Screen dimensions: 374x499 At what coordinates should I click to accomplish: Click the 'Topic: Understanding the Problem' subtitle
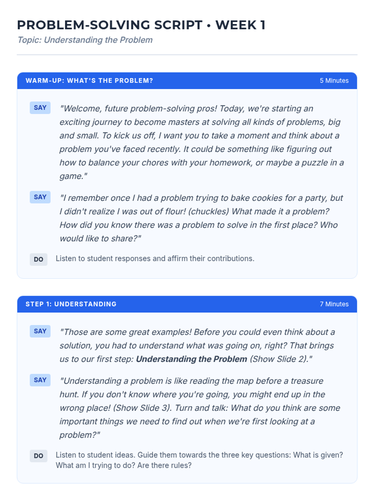85,40
